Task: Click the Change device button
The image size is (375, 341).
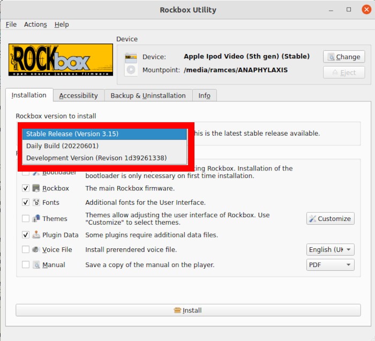Action: coord(344,57)
